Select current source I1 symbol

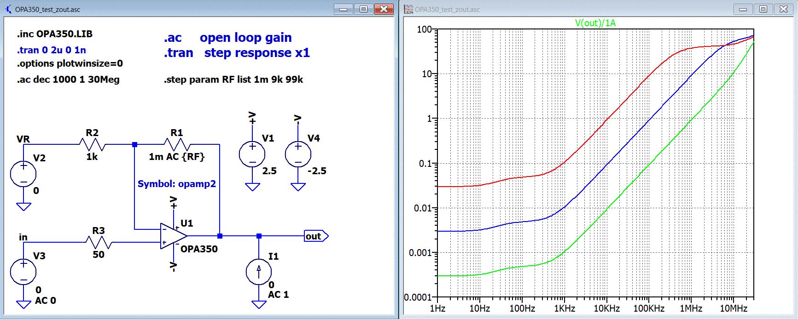[x=259, y=271]
